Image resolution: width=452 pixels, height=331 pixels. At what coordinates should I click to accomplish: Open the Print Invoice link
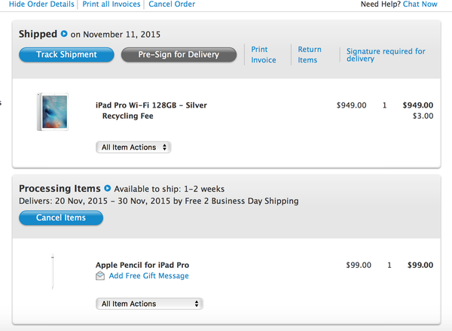pos(264,55)
